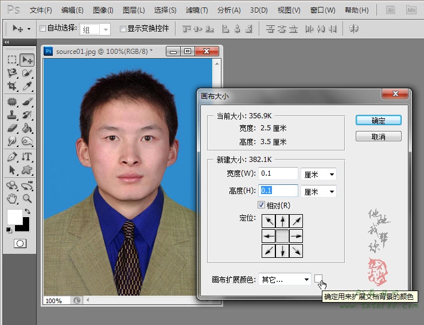This screenshot has height=325, width=424.
Task: Select the Eraser tool
Action: (12, 127)
